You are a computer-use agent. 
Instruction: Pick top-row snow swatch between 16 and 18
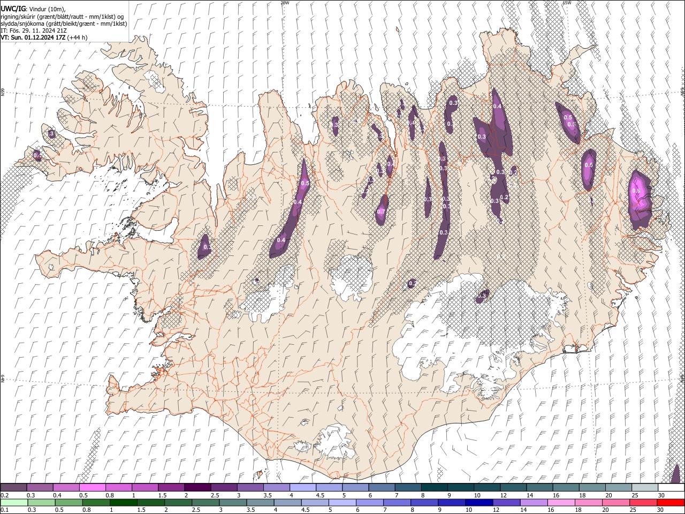click(x=566, y=488)
